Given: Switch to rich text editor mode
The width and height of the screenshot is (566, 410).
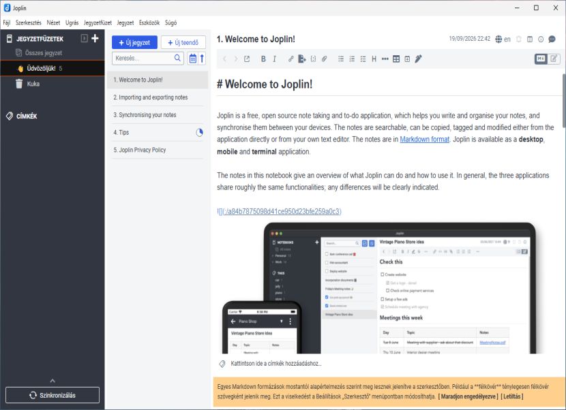Looking at the screenshot, I should tap(554, 59).
